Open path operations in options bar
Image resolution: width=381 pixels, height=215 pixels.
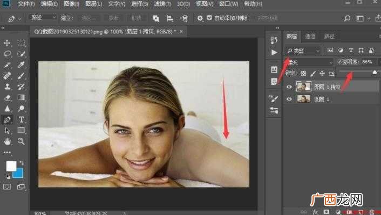(x=156, y=18)
